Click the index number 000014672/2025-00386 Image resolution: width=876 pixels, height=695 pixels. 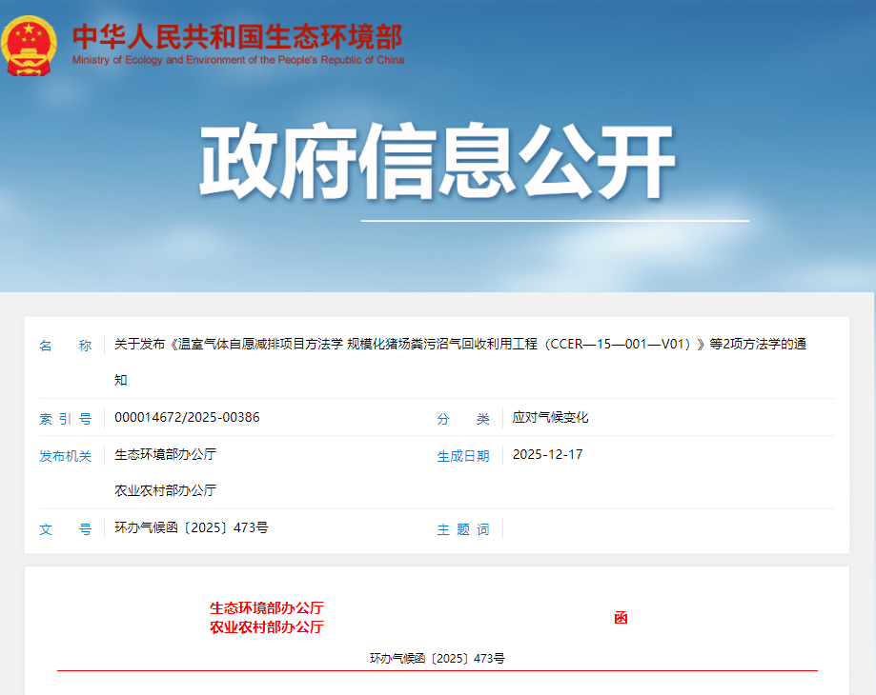(187, 418)
